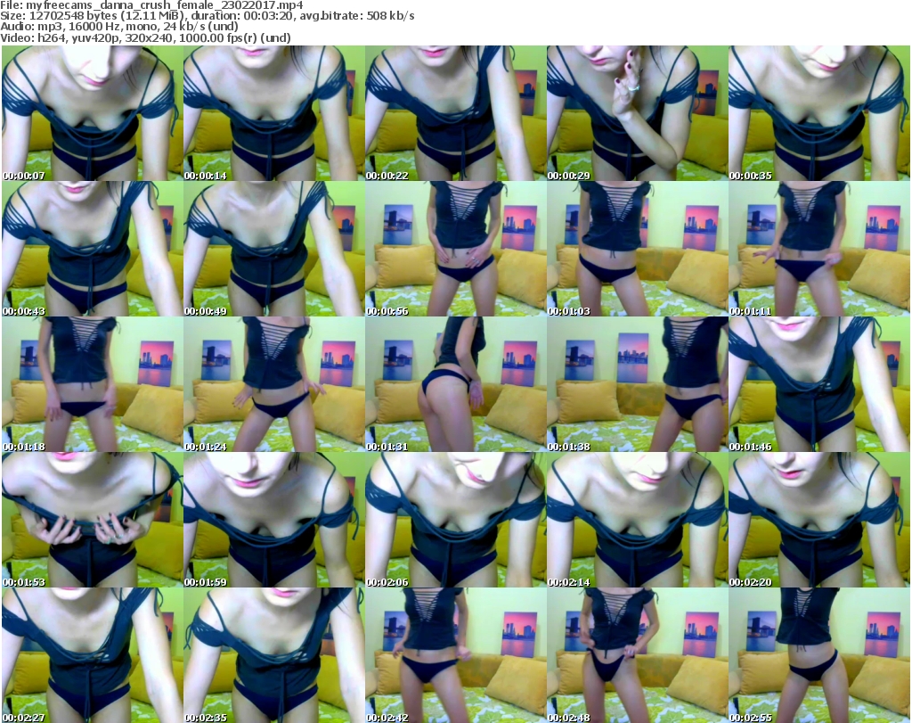The width and height of the screenshot is (912, 723).
Task: Click the 00:02:48 thumbnail
Action: click(638, 655)
